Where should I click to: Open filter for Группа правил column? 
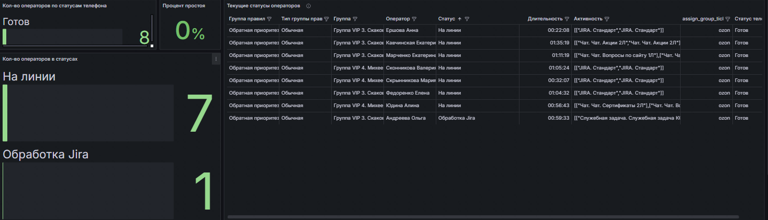(269, 19)
